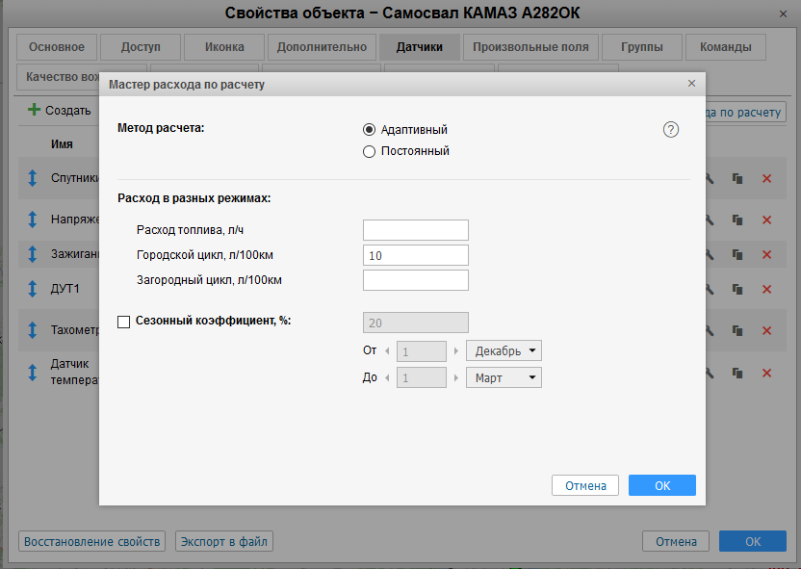801x569 pixels.
Task: Click the Экспорт в файл button
Action: 224,541
